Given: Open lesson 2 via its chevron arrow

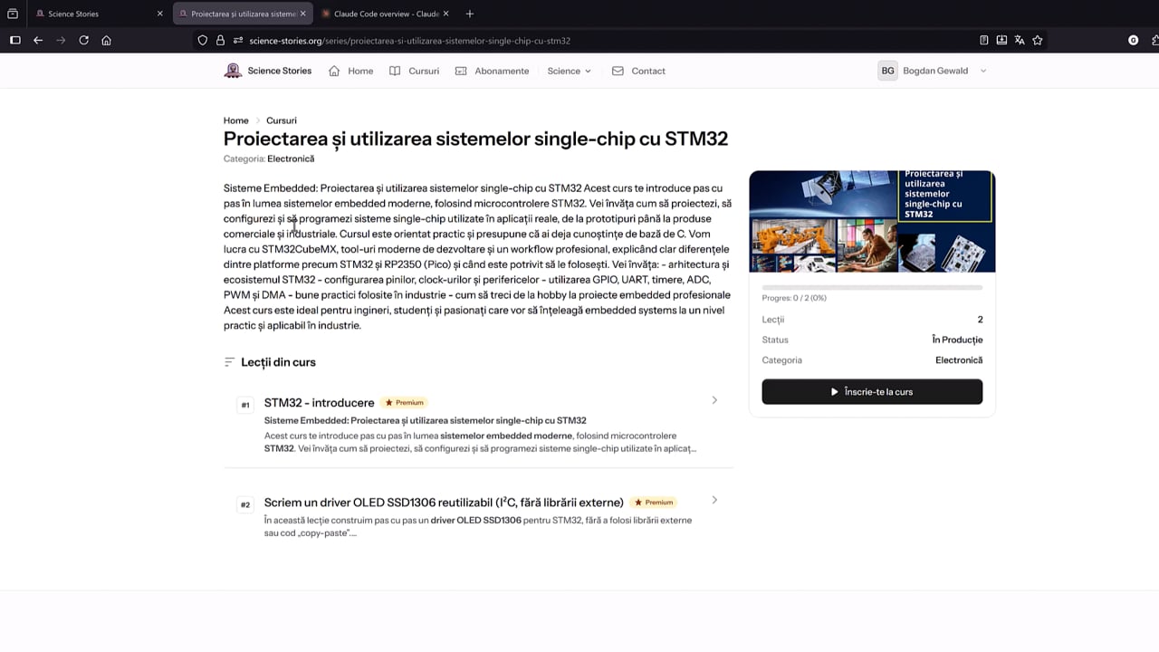Looking at the screenshot, I should pyautogui.click(x=714, y=500).
